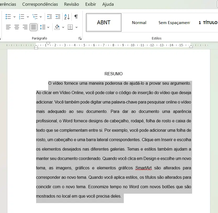
Task: Apply the ABNT style
Action: pyautogui.click(x=104, y=22)
